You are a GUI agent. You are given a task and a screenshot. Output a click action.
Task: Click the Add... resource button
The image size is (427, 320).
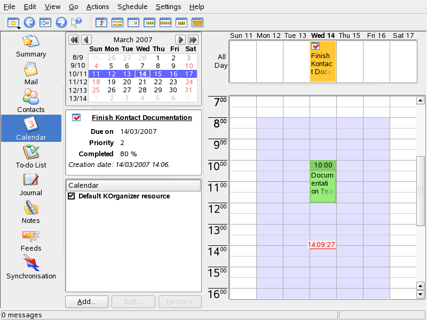pos(86,302)
